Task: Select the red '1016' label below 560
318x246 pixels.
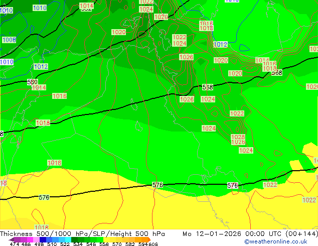Action: 59,96
